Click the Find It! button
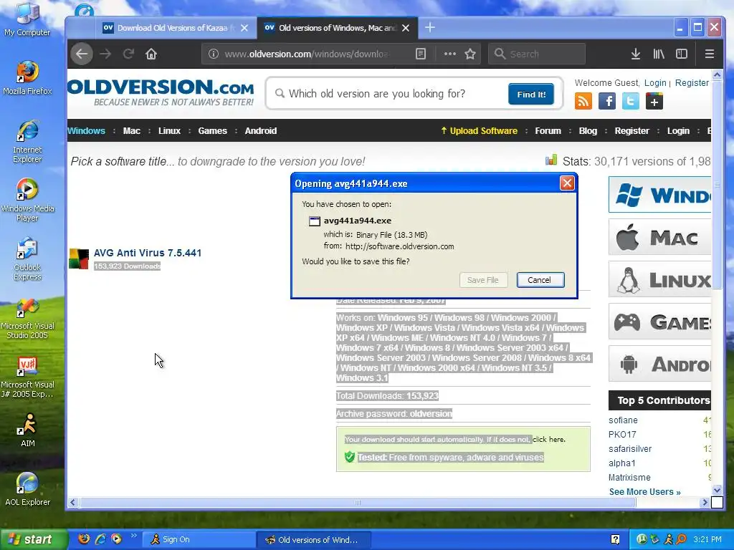The width and height of the screenshot is (734, 550). tap(531, 94)
